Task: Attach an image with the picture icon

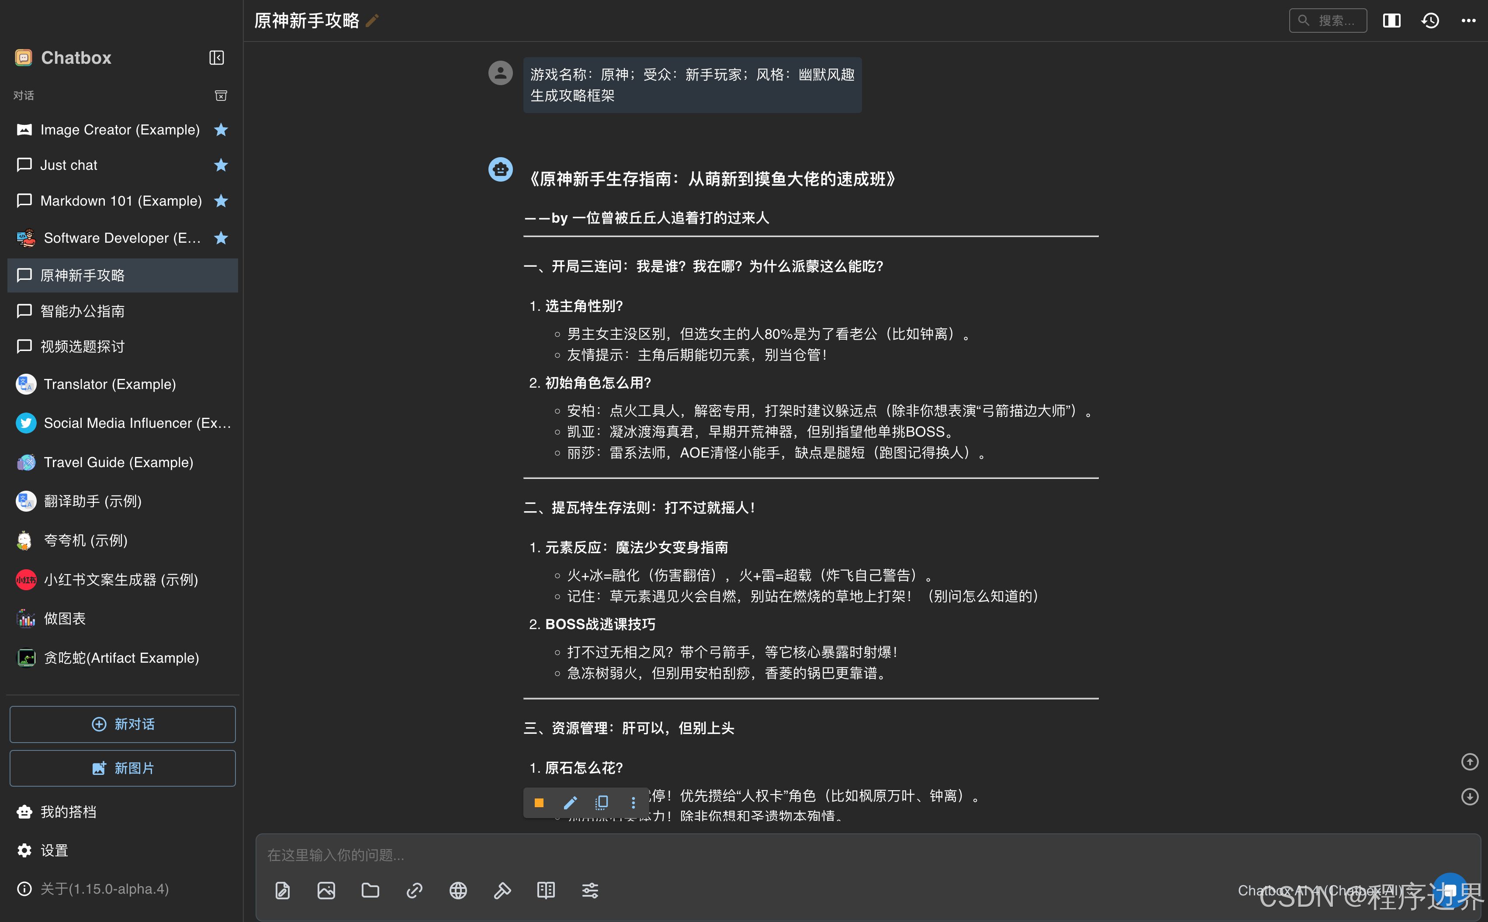Action: (x=326, y=891)
